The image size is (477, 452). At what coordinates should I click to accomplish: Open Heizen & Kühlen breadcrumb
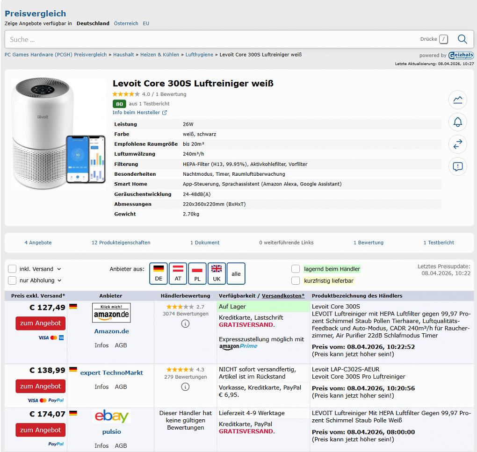point(160,55)
